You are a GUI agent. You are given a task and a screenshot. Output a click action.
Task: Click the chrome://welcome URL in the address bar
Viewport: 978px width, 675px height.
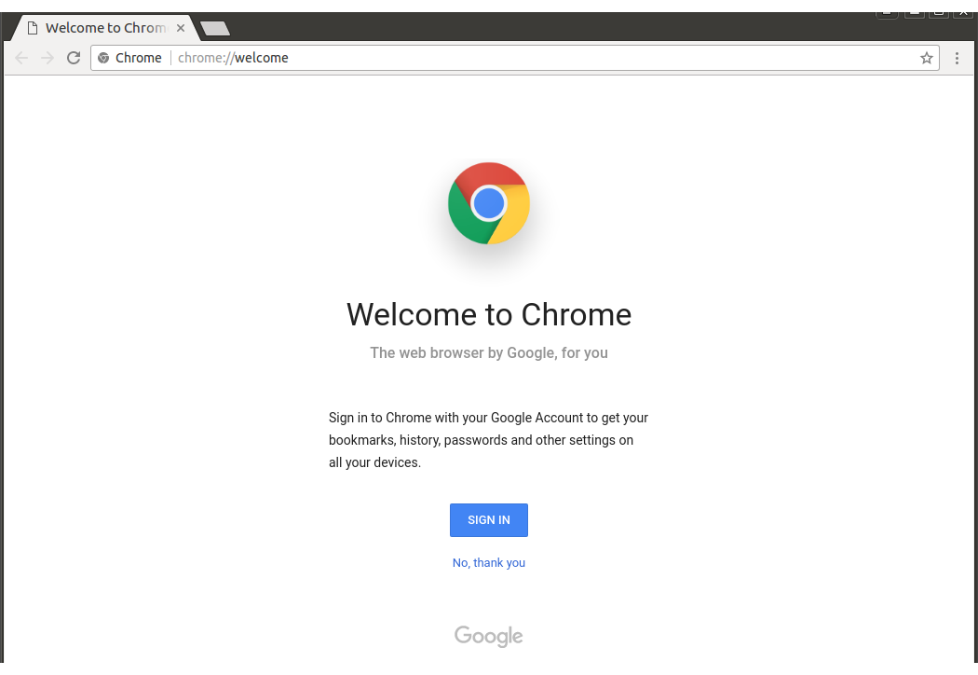(233, 58)
